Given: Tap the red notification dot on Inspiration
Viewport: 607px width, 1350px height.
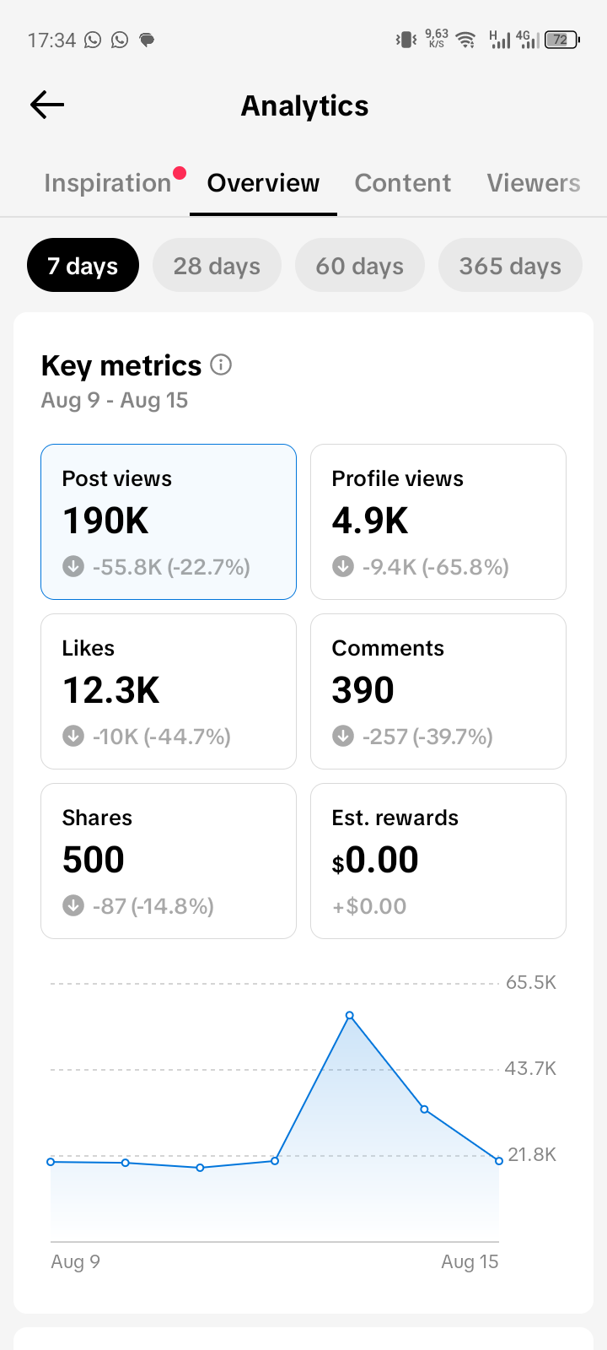Looking at the screenshot, I should [179, 173].
